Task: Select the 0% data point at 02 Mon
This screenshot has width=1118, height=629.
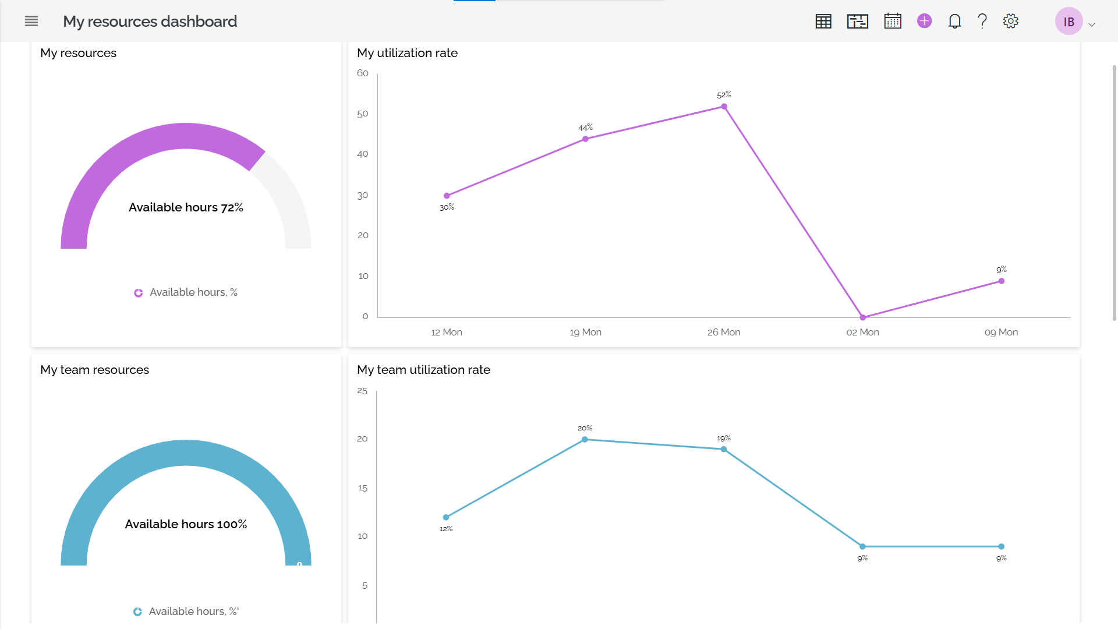Action: [x=862, y=317]
